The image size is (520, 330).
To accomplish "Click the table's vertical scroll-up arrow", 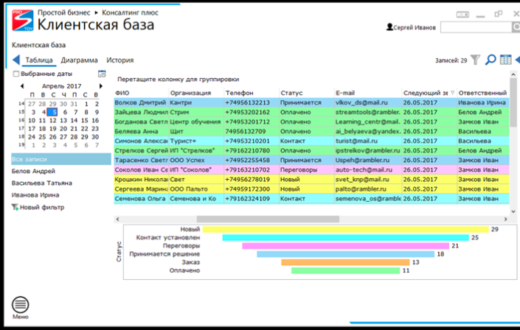I will click(x=513, y=74).
